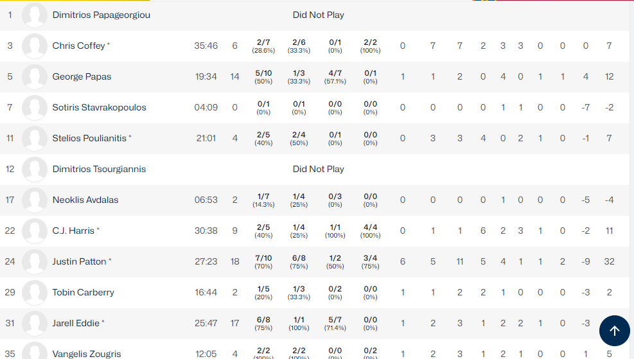The image size is (634, 359).
Task: Select George Papas's name link
Action: point(82,76)
